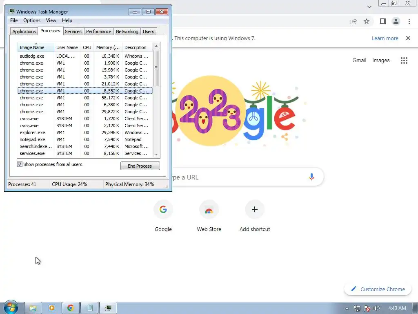The image size is (418, 314).
Task: Sort by Description column header
Action: [x=137, y=47]
